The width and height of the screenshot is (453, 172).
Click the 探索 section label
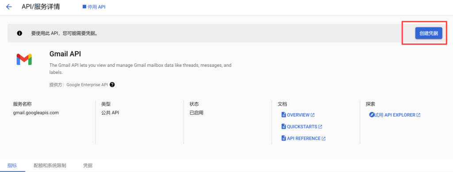[x=370, y=104]
